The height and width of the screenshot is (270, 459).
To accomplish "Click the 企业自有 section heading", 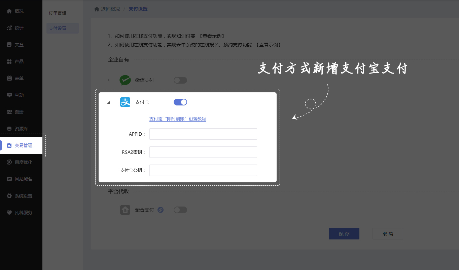I will (118, 59).
